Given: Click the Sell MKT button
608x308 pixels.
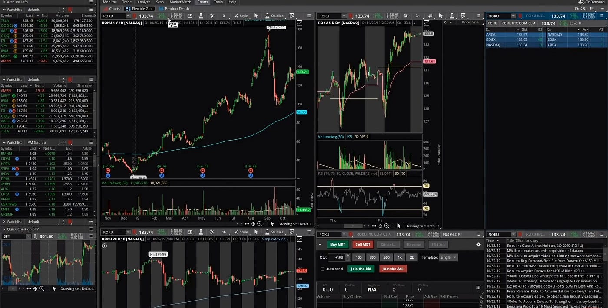Looking at the screenshot, I should click(363, 244).
